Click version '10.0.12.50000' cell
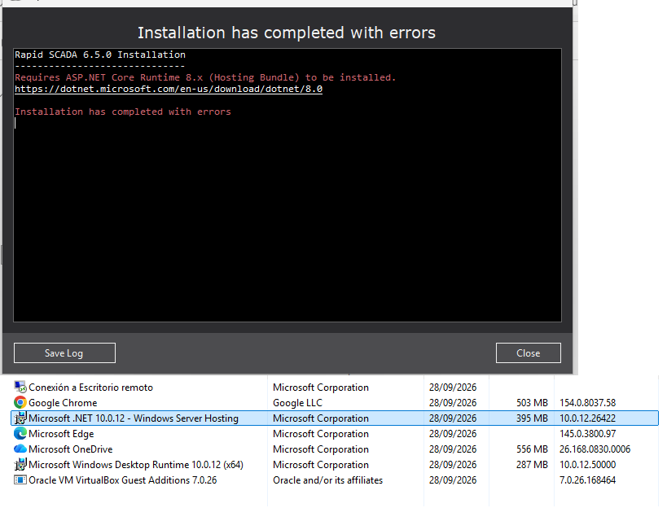The width and height of the screenshot is (667, 508). 587,465
